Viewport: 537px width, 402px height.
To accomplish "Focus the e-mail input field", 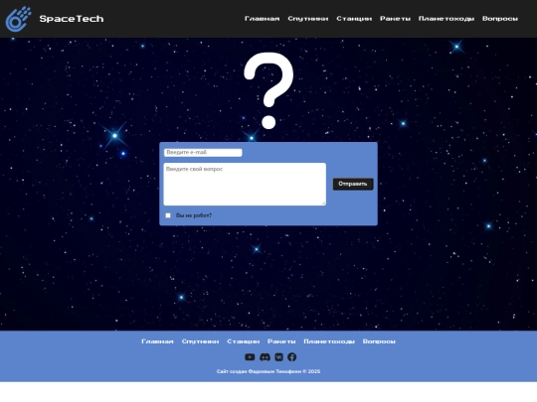I will [203, 153].
